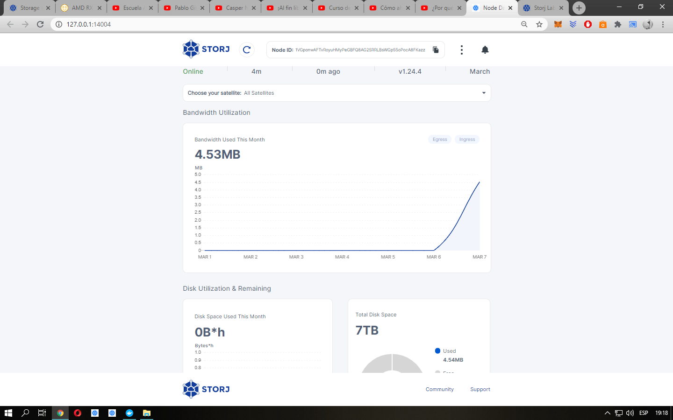Open the notifications bell

[x=485, y=50]
